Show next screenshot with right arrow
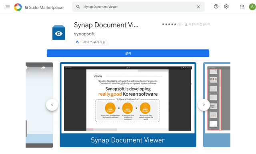256x154 pixels. 204,105
